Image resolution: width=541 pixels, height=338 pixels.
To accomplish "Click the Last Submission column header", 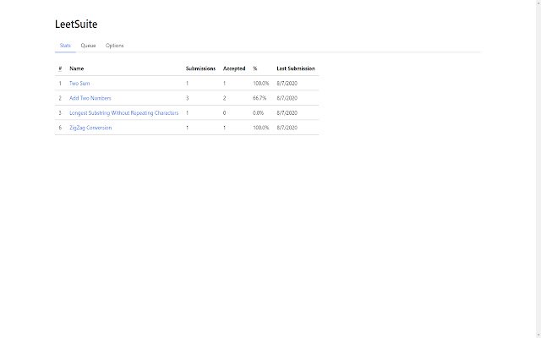I will tap(296, 68).
